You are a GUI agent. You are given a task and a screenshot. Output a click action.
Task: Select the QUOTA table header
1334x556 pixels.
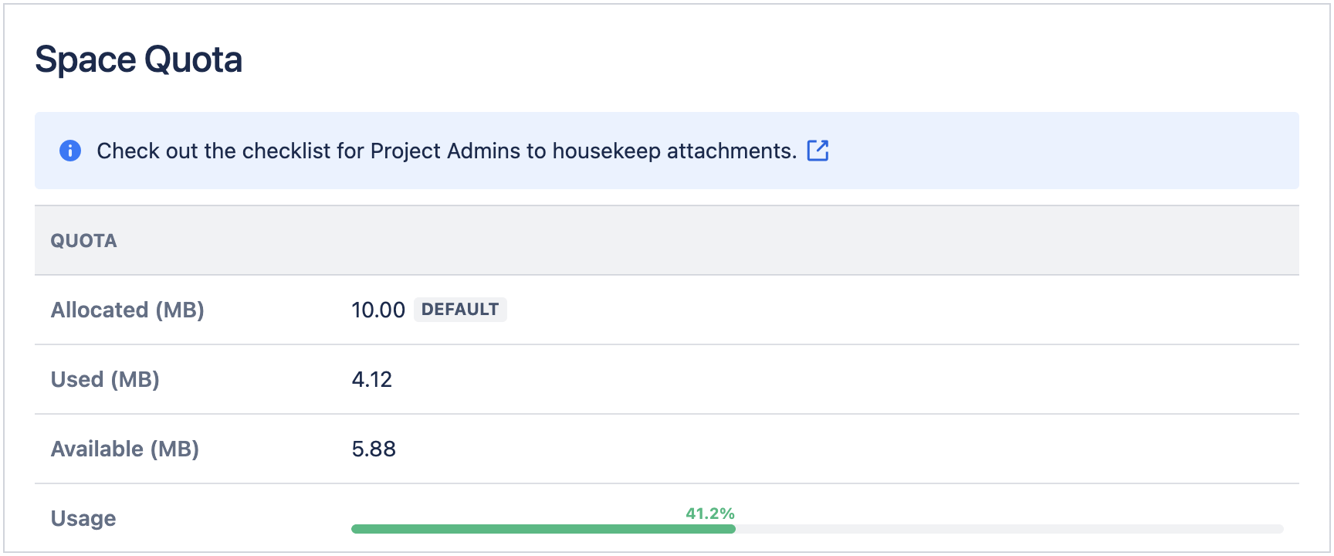click(83, 241)
